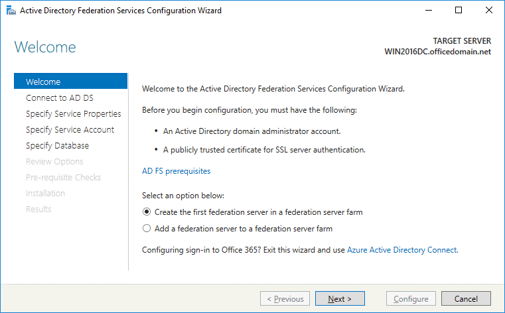The height and width of the screenshot is (313, 505).
Task: Minimize the configuration wizard window
Action: tap(428, 11)
